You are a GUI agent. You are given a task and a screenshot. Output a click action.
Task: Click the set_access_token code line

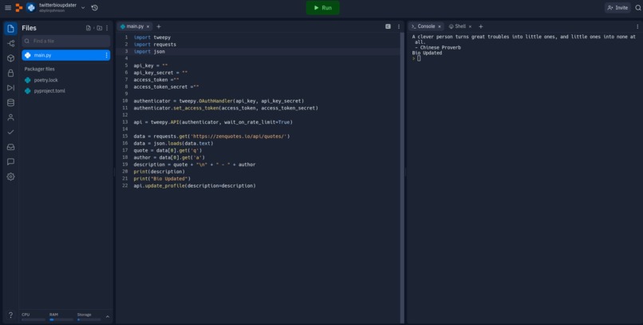pyautogui.click(x=226, y=108)
